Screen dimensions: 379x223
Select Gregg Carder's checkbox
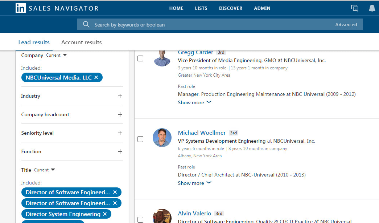(x=140, y=58)
